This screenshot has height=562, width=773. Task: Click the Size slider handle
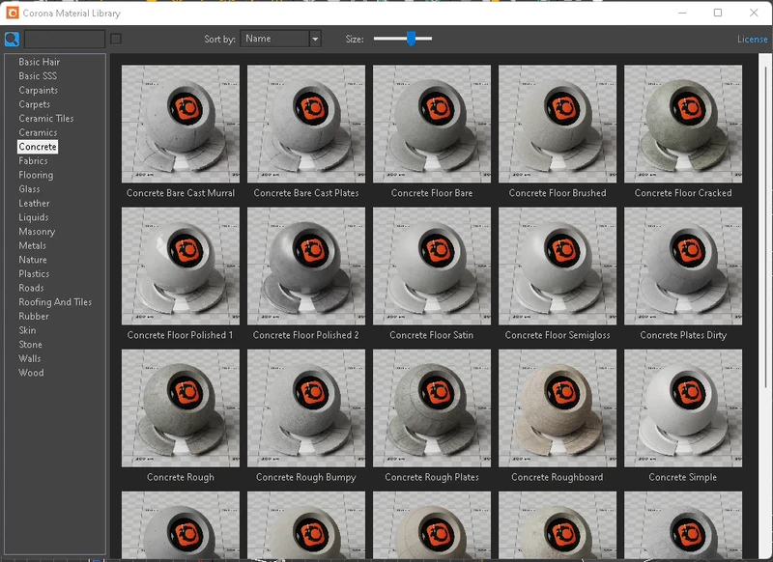[412, 38]
